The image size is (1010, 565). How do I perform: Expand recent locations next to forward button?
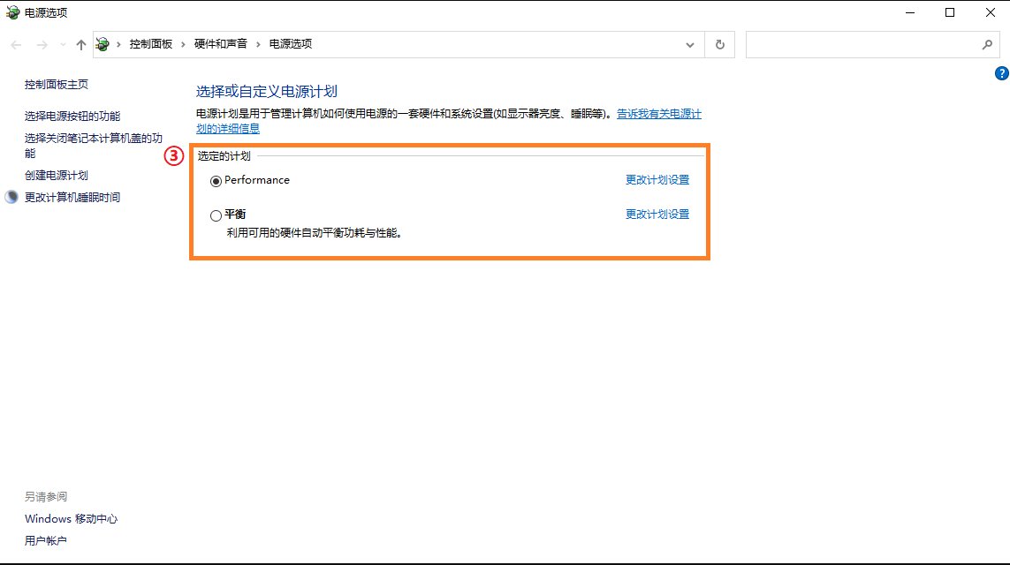(61, 43)
